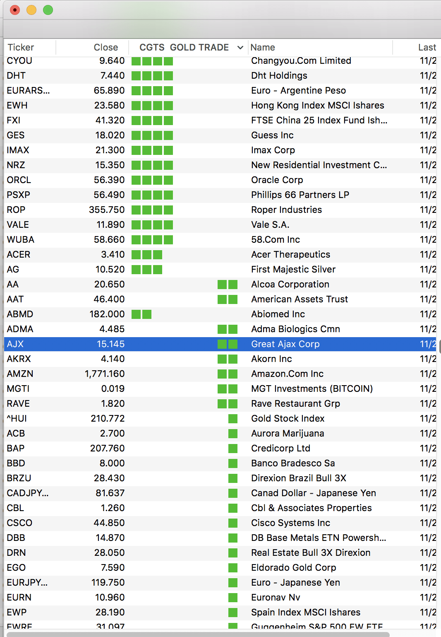The height and width of the screenshot is (637, 441).
Task: Select Banco Bradesco Sa name cell
Action: click(293, 463)
